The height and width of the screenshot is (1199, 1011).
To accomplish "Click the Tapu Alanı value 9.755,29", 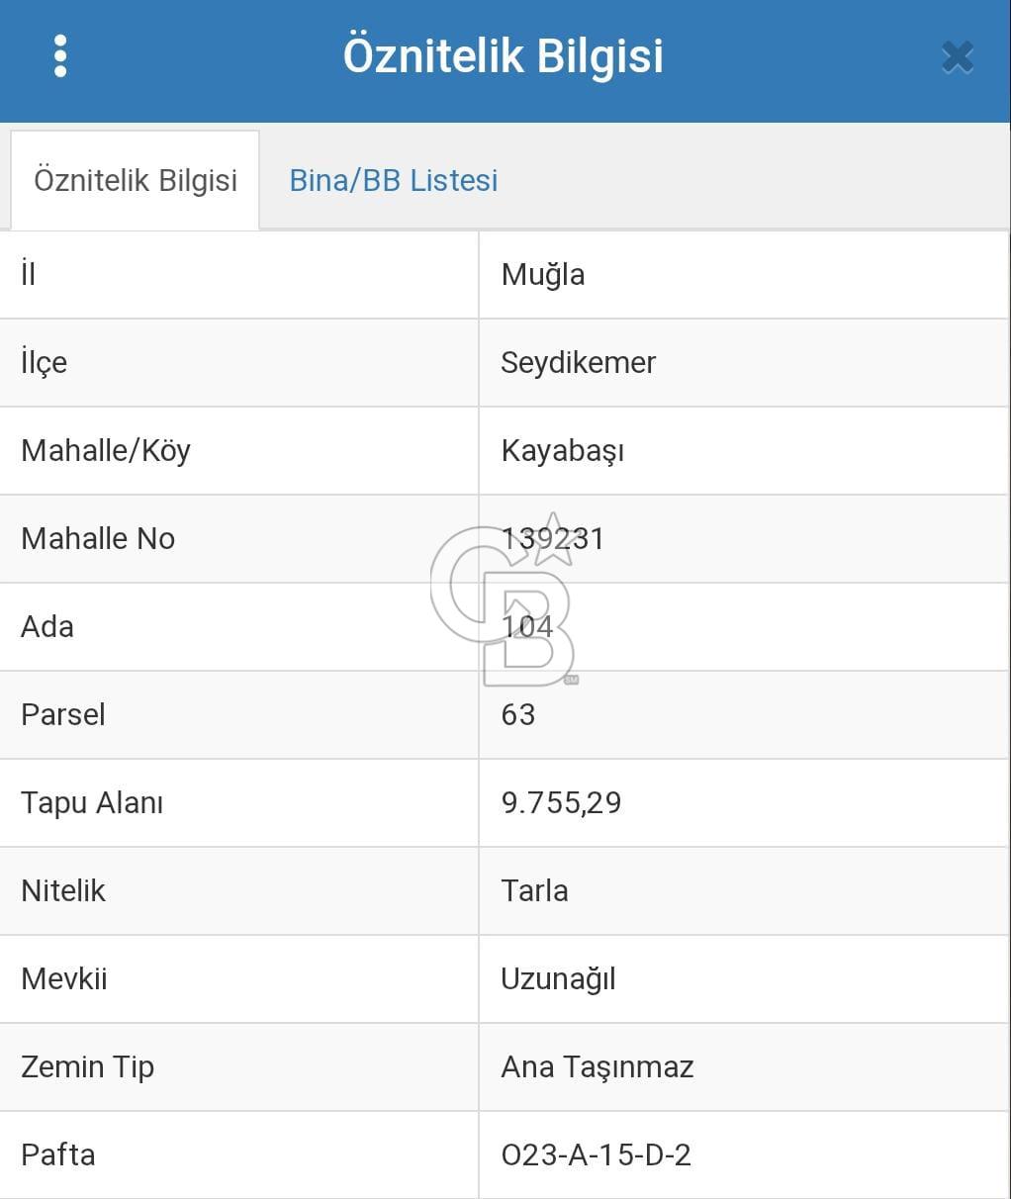I will tap(561, 803).
